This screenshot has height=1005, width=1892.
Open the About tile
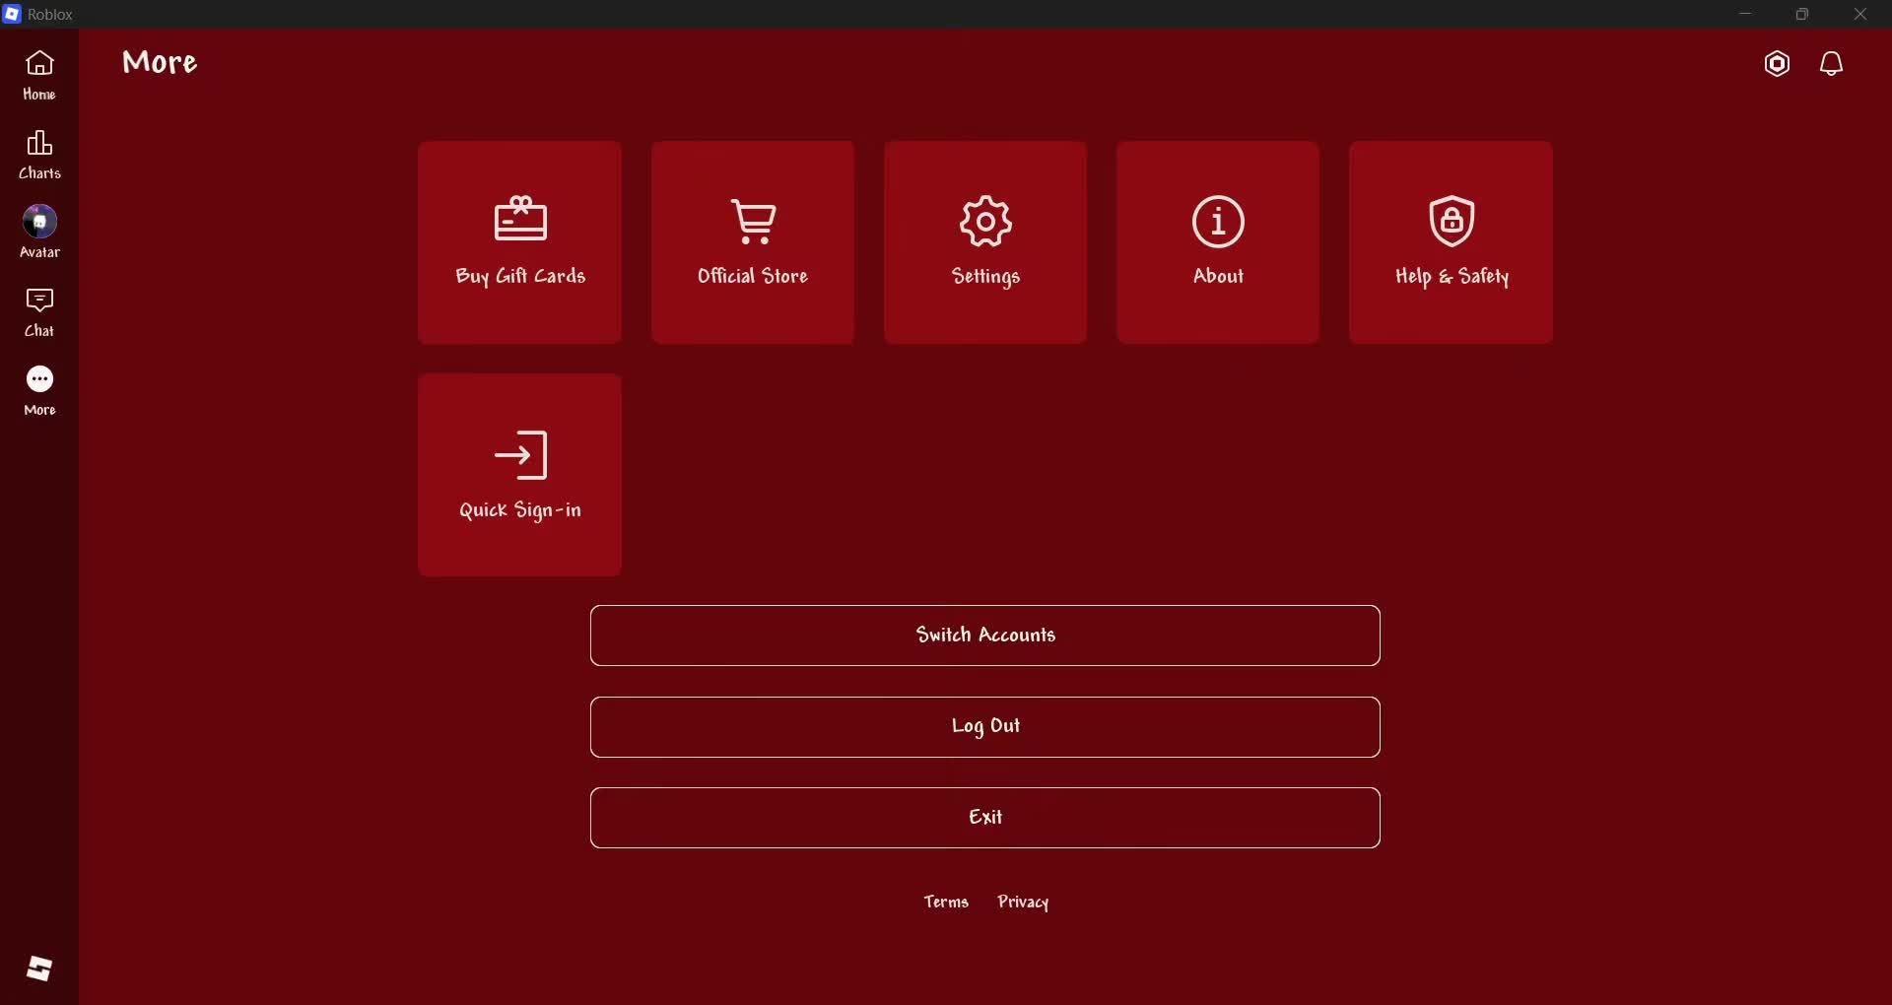(1218, 242)
